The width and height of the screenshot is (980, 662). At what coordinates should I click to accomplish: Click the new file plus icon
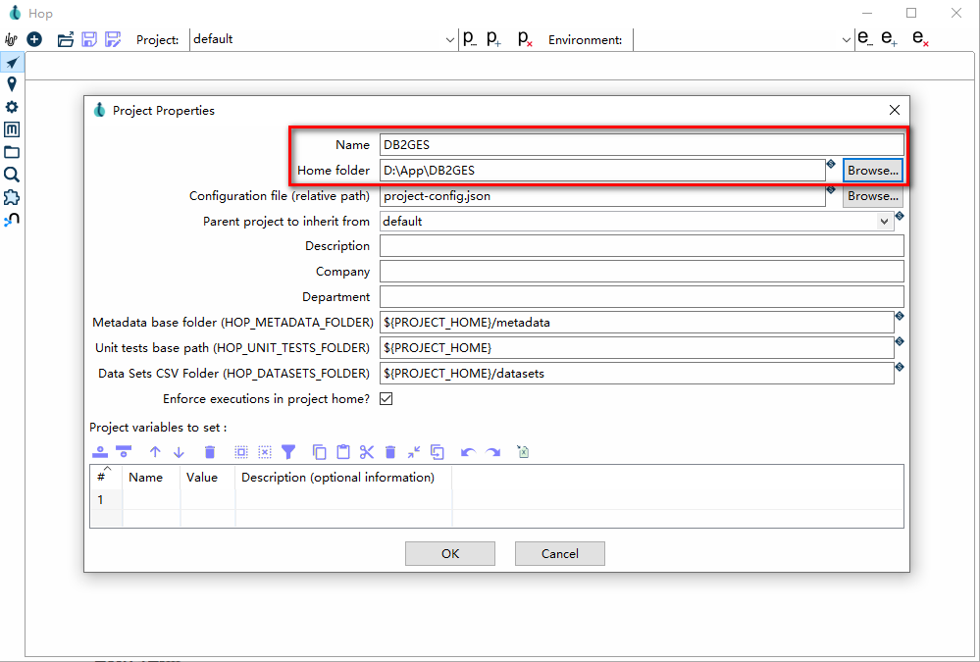click(x=34, y=39)
